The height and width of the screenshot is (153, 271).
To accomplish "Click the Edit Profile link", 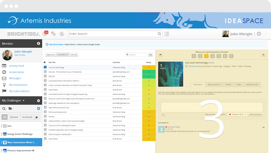I will coord(20,55).
